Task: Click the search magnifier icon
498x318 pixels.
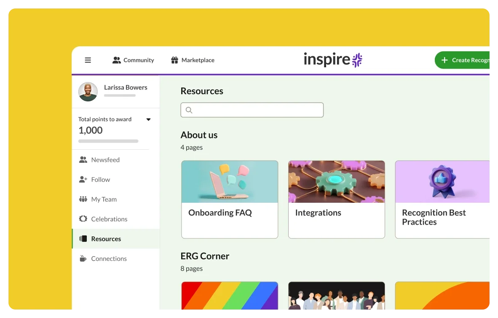Action: [189, 110]
